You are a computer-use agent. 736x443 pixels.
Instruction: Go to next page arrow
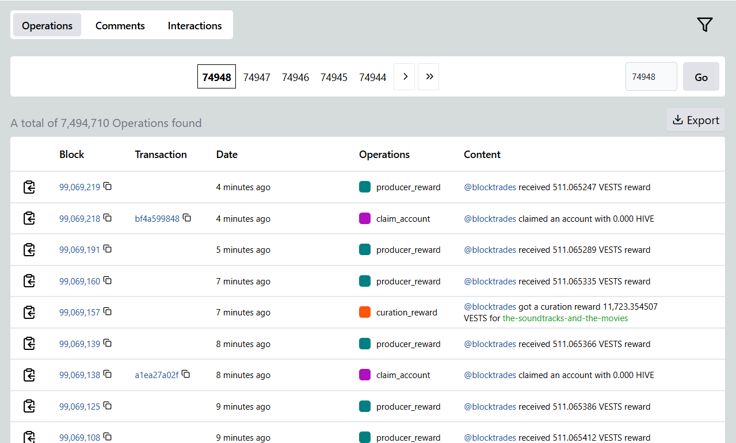click(405, 76)
